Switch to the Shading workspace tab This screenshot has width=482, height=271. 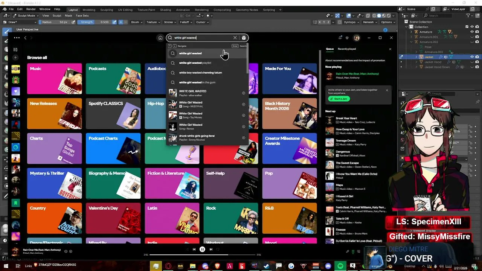(165, 10)
